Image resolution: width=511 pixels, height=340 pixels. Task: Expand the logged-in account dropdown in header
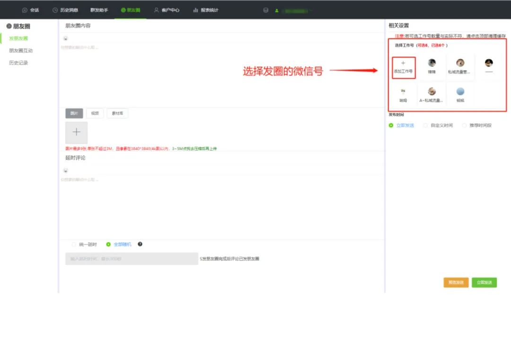290,9
